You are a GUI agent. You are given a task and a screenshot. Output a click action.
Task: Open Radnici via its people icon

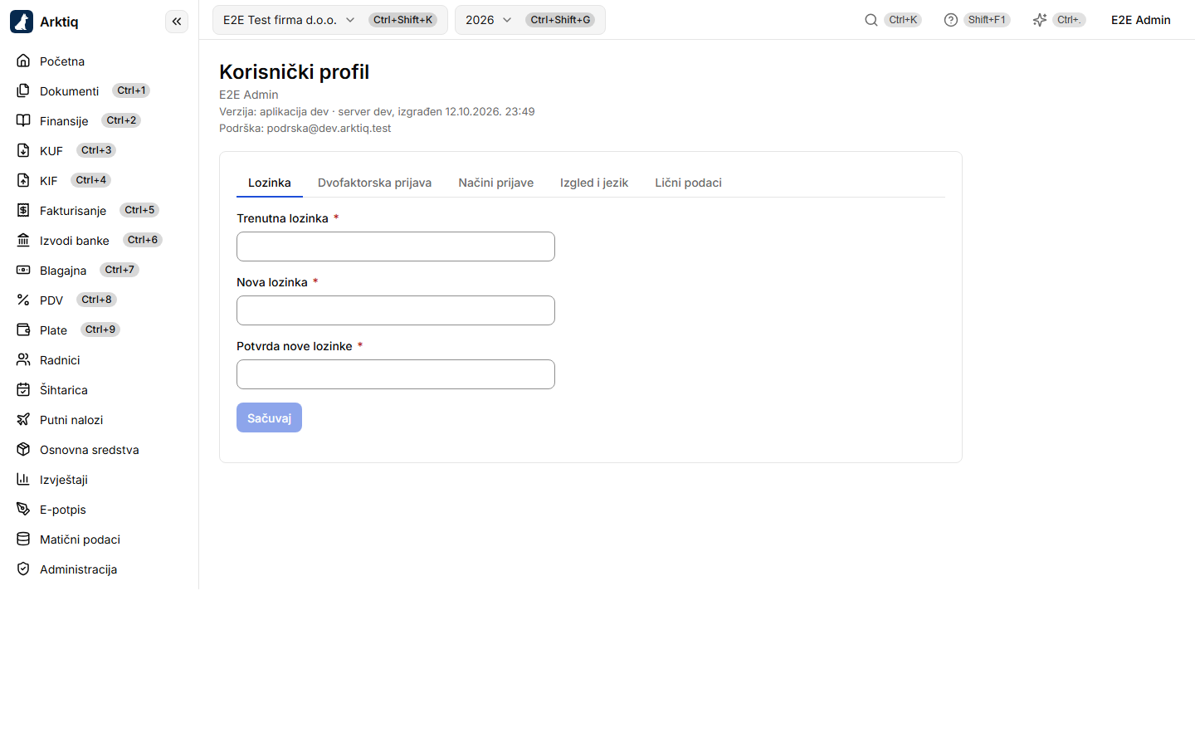pyautogui.click(x=23, y=359)
